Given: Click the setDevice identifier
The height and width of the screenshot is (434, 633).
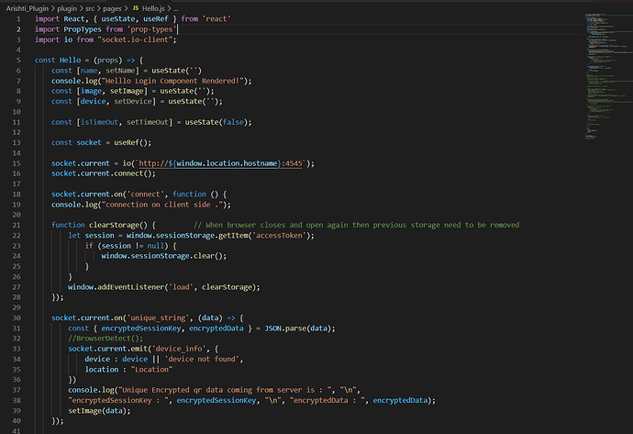Looking at the screenshot, I should click(133, 101).
